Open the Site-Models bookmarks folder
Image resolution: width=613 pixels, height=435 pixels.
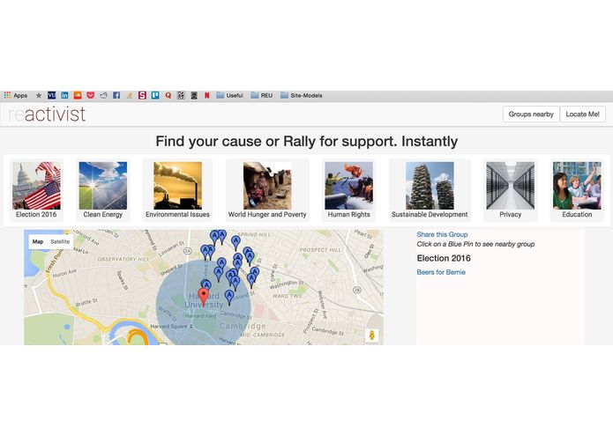pos(302,95)
